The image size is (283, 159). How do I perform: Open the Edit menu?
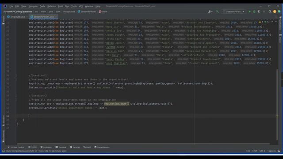tap(17, 6)
